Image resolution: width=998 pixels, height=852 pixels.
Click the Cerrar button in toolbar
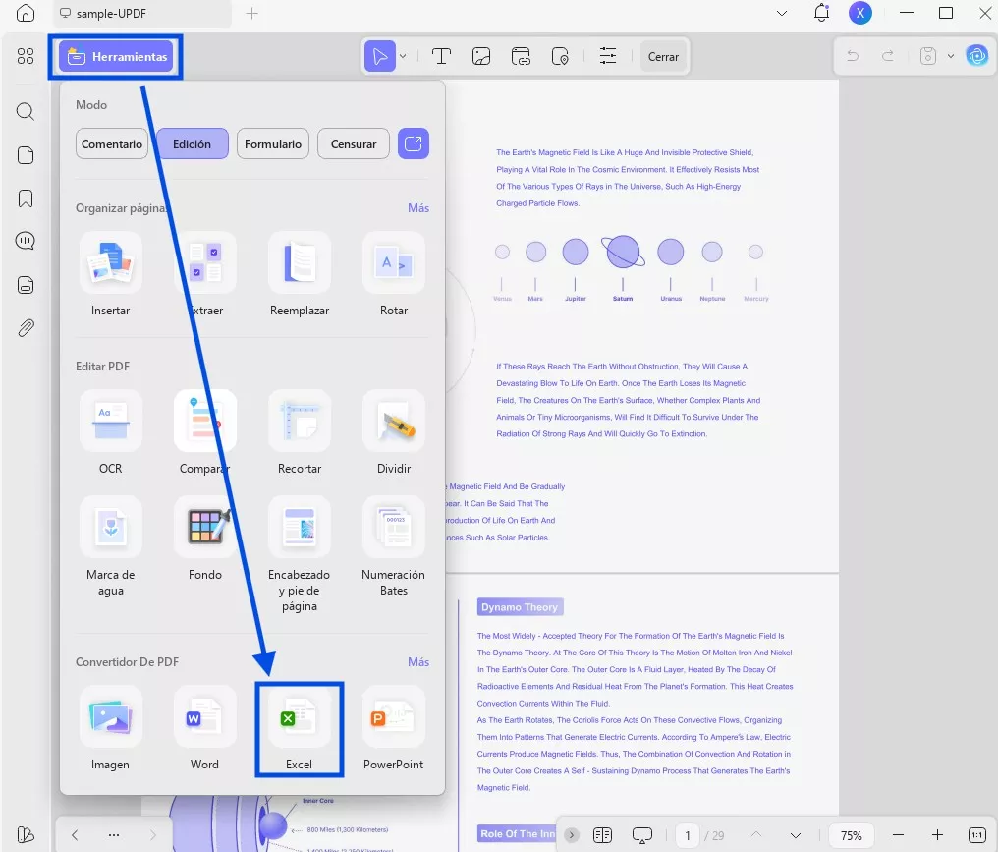point(663,57)
